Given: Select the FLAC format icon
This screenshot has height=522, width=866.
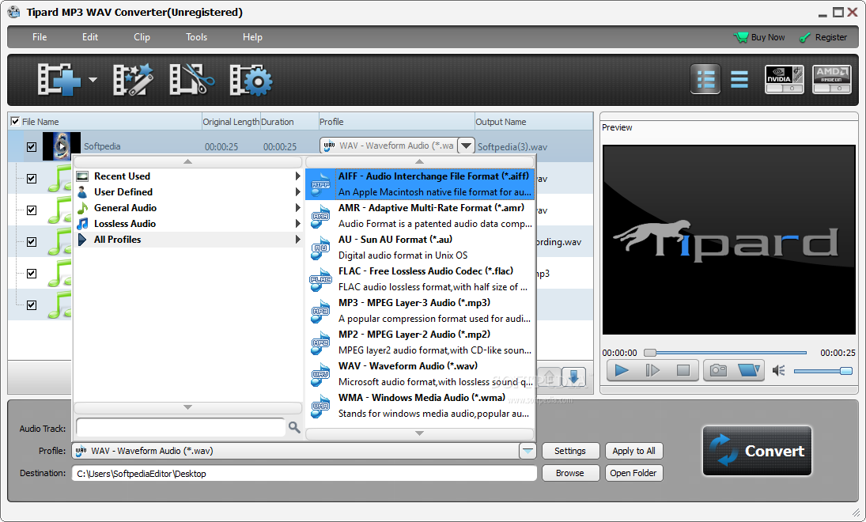Looking at the screenshot, I should click(x=320, y=279).
